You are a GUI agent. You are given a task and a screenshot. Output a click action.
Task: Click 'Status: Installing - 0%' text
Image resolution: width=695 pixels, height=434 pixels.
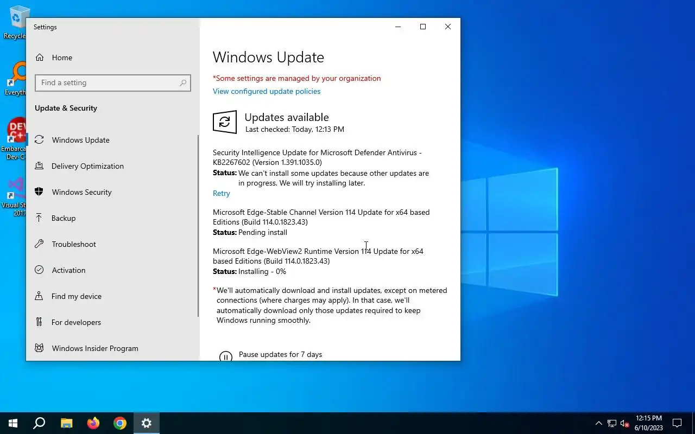point(249,271)
